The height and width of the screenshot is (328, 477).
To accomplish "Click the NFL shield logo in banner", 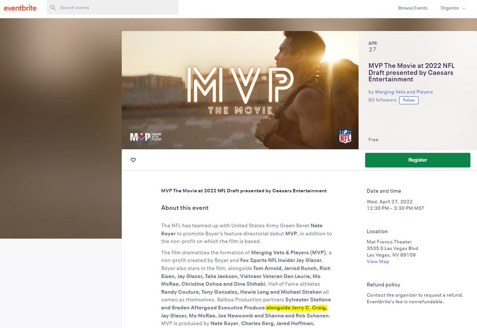I will pyautogui.click(x=345, y=136).
